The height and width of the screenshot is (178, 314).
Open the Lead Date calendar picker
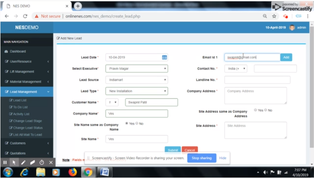pos(164,57)
